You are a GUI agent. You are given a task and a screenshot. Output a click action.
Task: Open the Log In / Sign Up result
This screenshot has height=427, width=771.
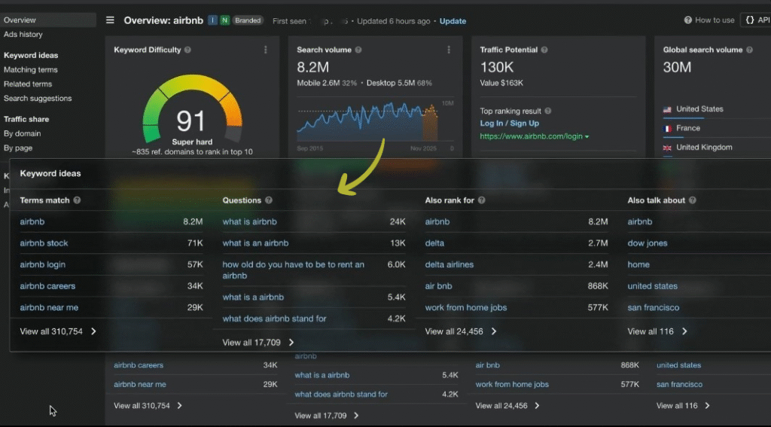click(x=510, y=124)
